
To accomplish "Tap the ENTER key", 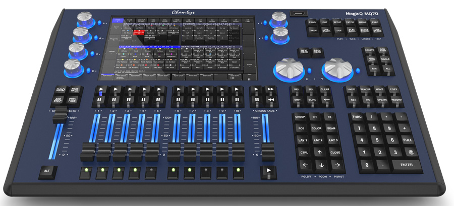I will click(x=407, y=165).
